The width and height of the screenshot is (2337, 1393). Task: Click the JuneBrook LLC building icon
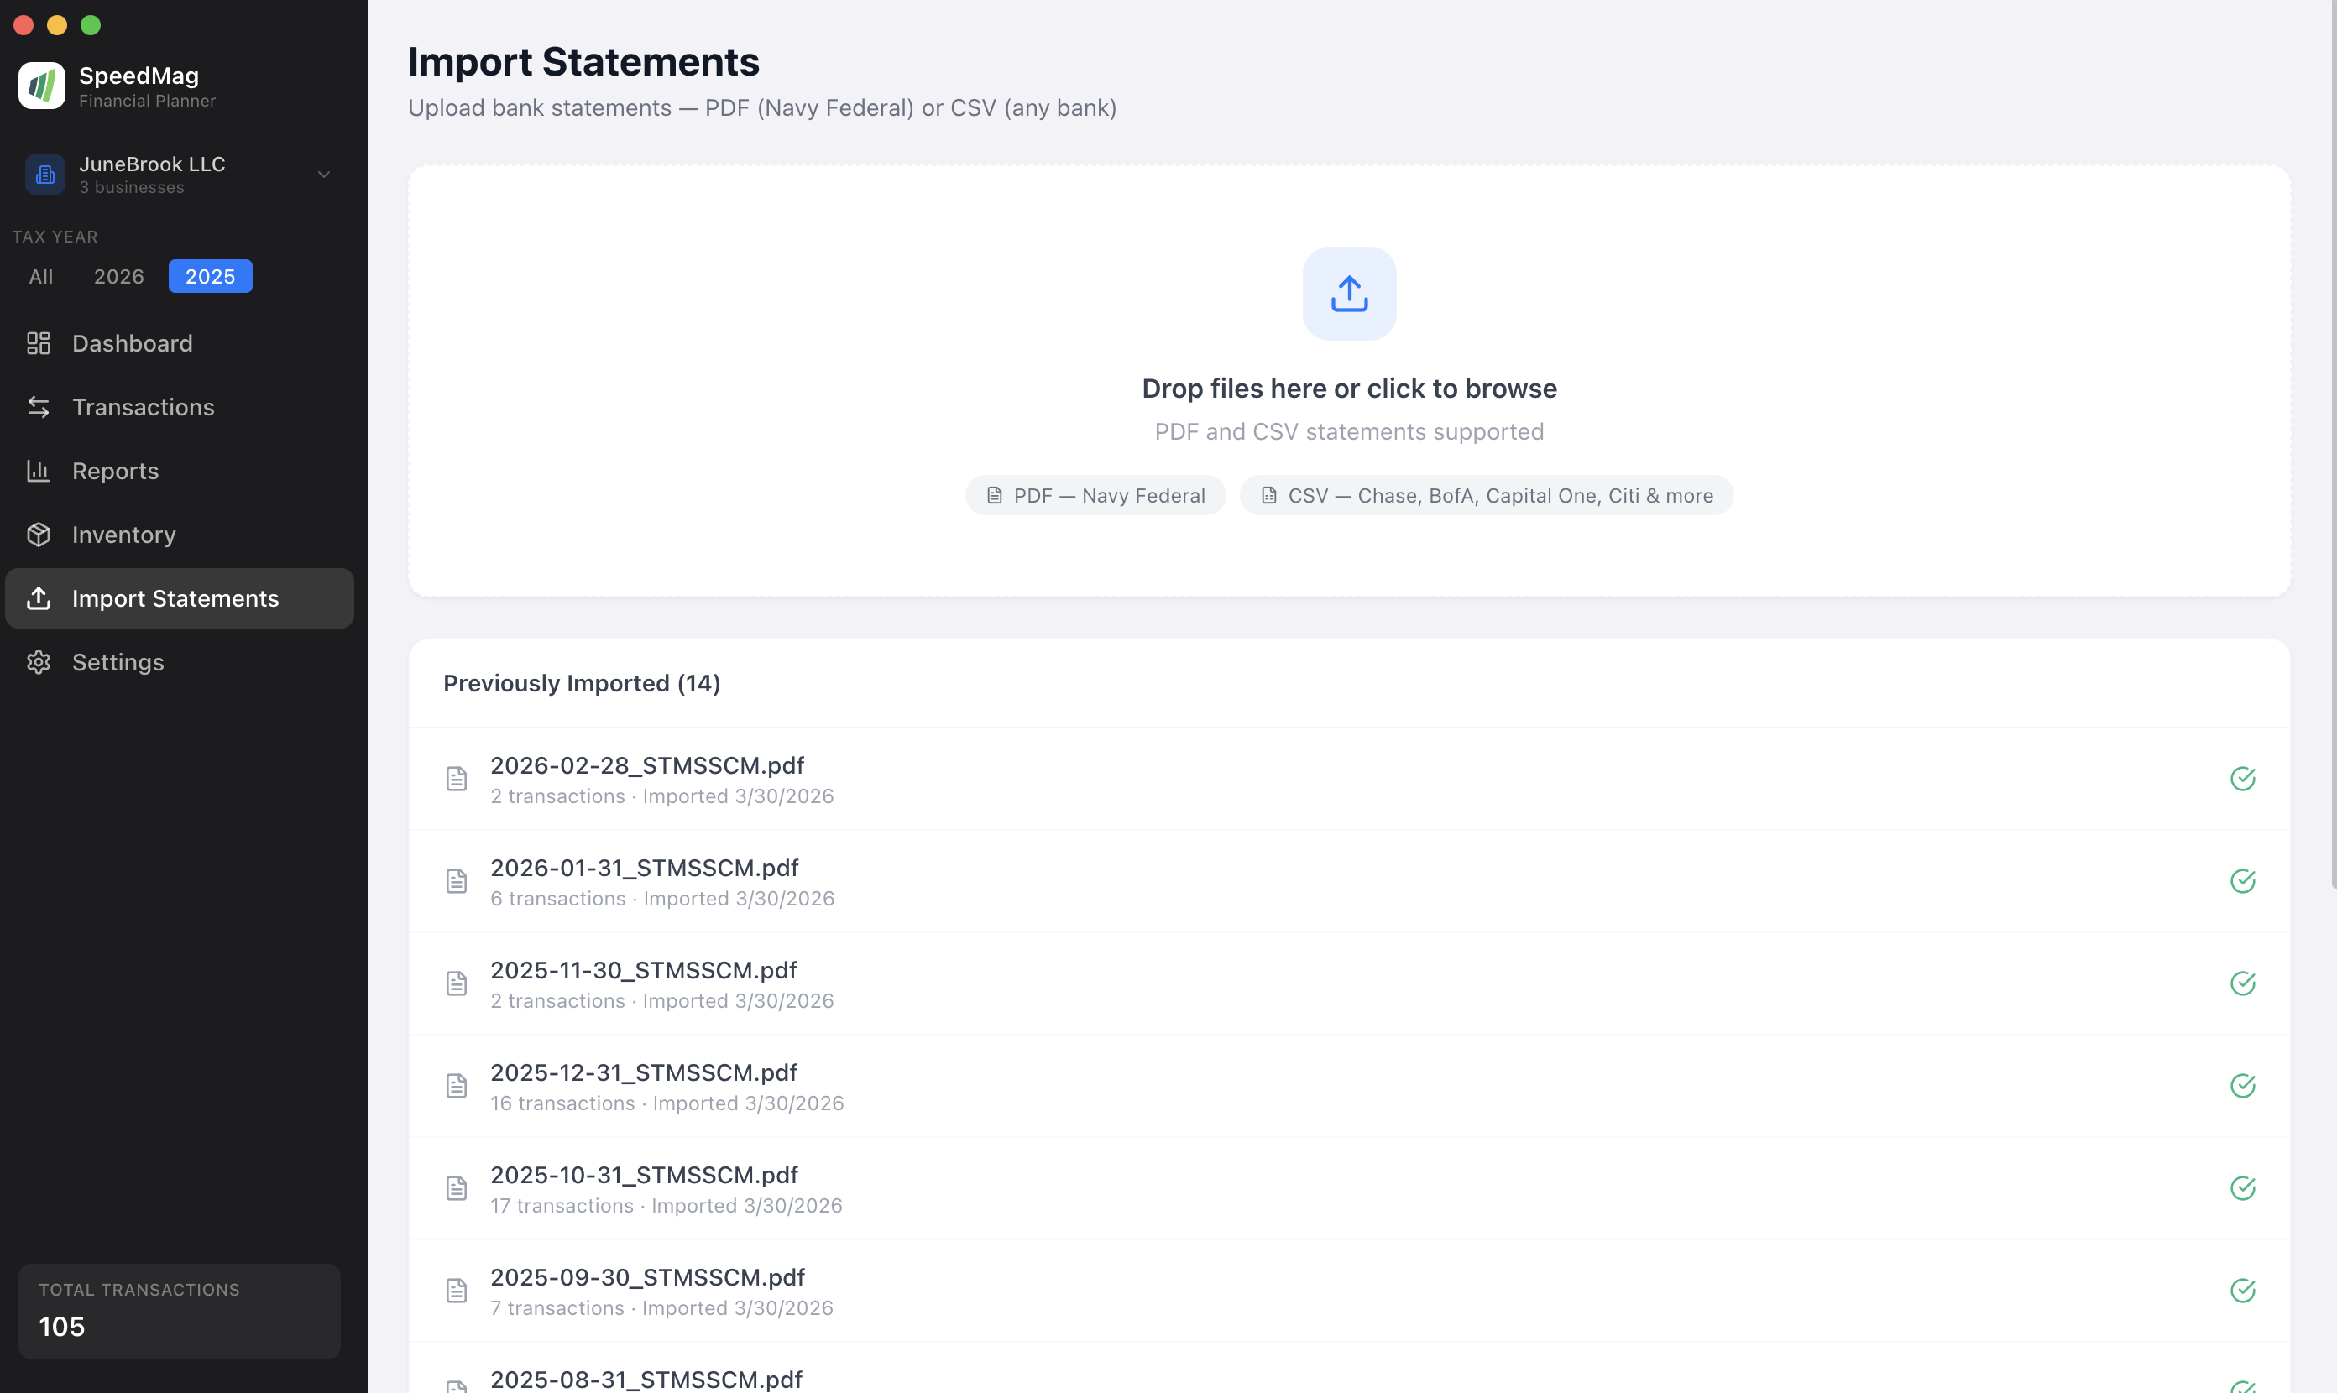(45, 175)
